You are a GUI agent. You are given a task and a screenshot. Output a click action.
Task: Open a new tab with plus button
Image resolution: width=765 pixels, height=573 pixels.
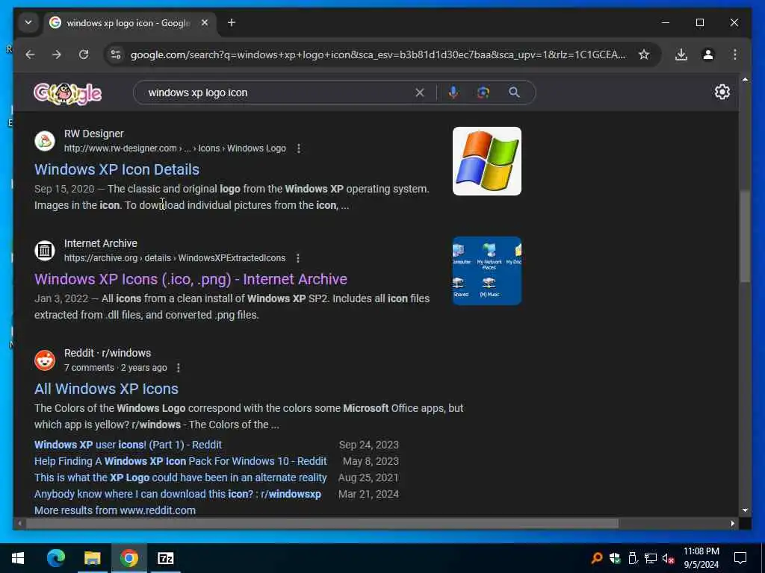[232, 22]
